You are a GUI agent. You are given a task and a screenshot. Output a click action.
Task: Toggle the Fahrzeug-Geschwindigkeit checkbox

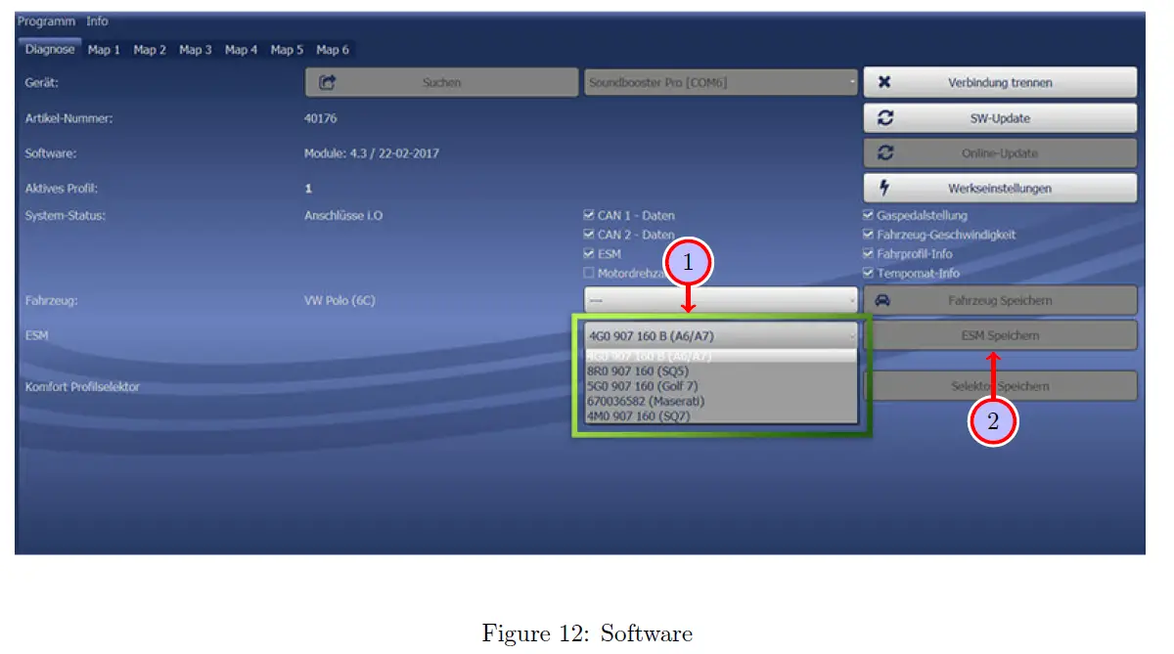pyautogui.click(x=868, y=235)
